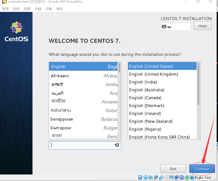Select English (Denmark) locale
The width and height of the screenshot is (218, 181).
[162, 106]
